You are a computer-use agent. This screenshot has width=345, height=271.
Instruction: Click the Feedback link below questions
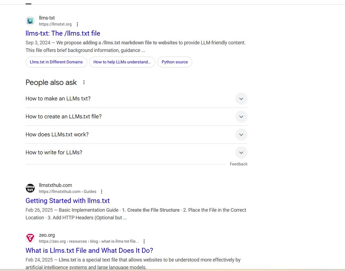238,164
